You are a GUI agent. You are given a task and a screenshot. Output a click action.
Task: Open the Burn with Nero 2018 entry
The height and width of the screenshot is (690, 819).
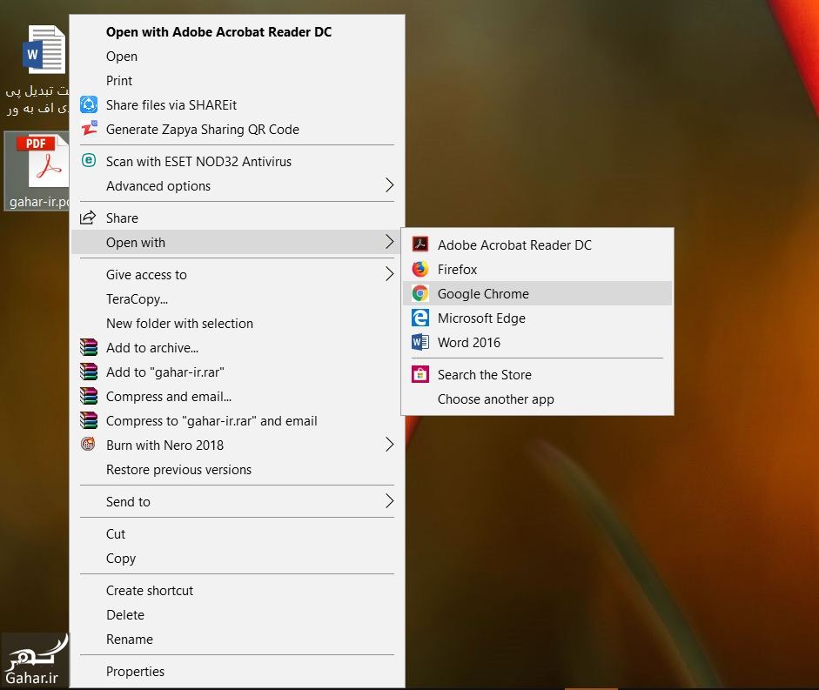tap(237, 445)
